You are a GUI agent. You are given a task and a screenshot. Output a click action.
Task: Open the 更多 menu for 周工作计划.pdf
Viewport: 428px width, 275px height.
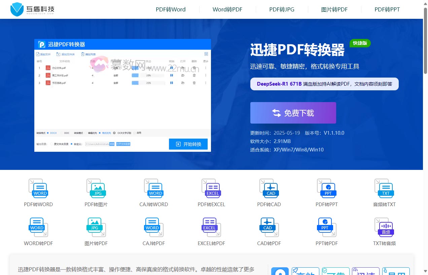point(206,75)
